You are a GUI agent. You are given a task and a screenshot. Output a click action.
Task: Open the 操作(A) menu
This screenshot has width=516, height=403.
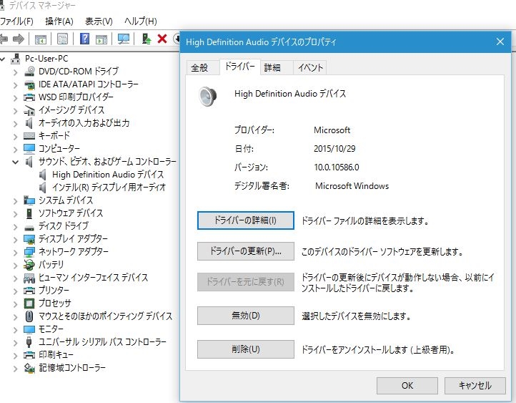[x=59, y=21]
